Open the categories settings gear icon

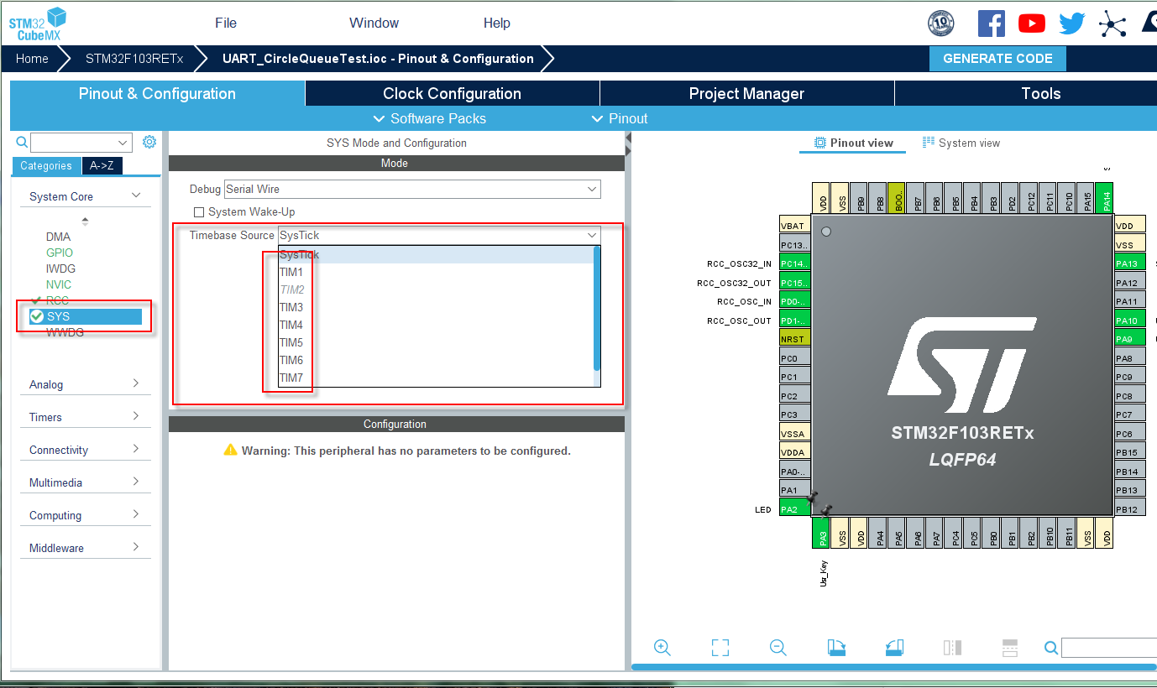click(149, 142)
